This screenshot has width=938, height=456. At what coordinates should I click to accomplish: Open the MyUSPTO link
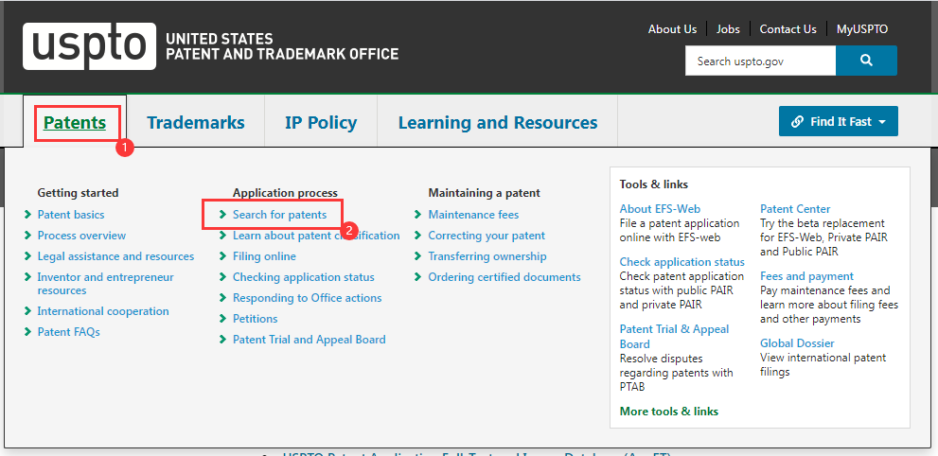coord(861,29)
